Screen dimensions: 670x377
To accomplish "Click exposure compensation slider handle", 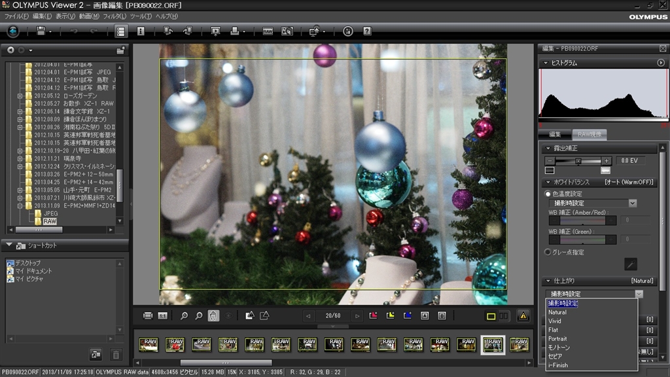I will pos(578,161).
